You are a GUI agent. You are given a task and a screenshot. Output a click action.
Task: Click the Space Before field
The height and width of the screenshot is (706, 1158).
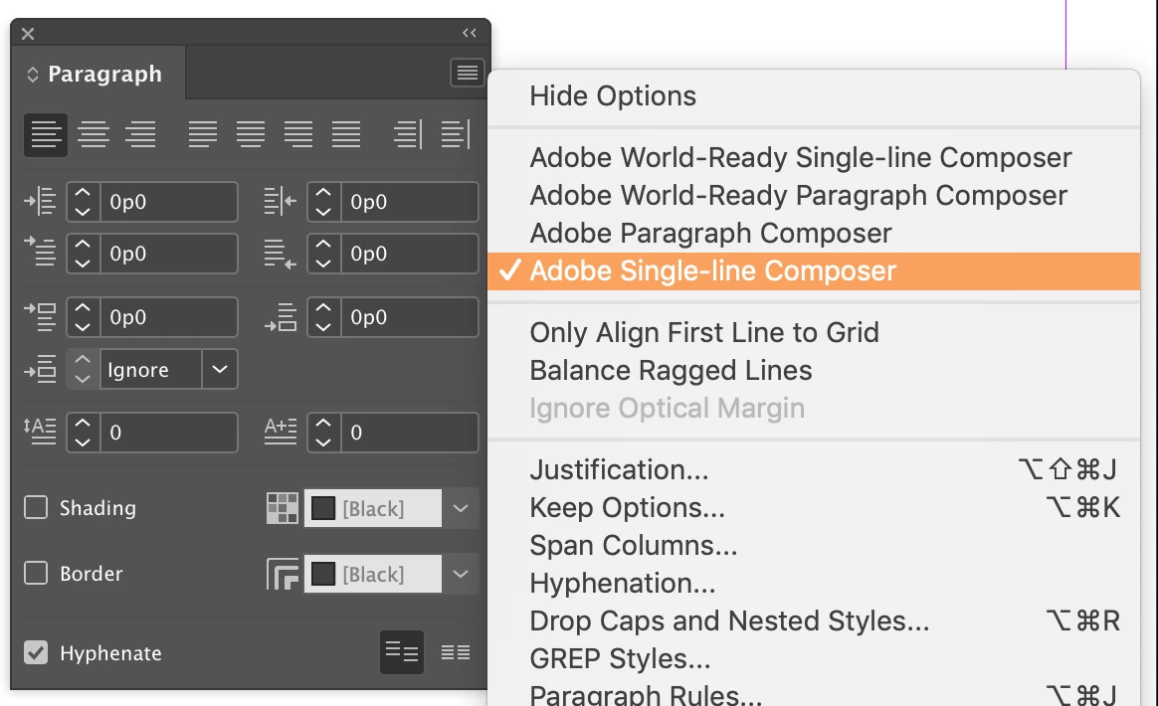click(x=169, y=317)
